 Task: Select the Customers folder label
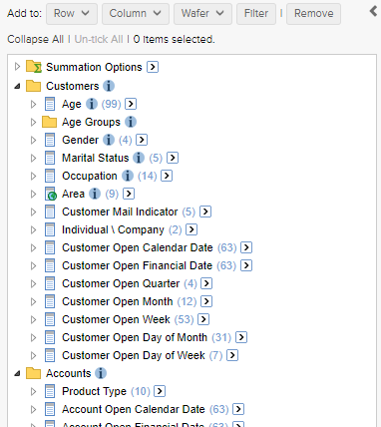tap(73, 86)
